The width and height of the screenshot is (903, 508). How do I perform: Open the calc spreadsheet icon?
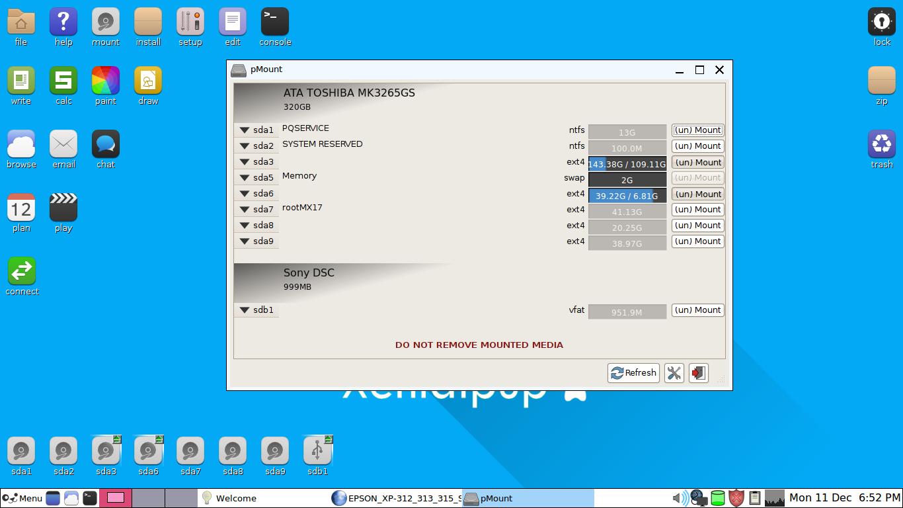click(63, 86)
